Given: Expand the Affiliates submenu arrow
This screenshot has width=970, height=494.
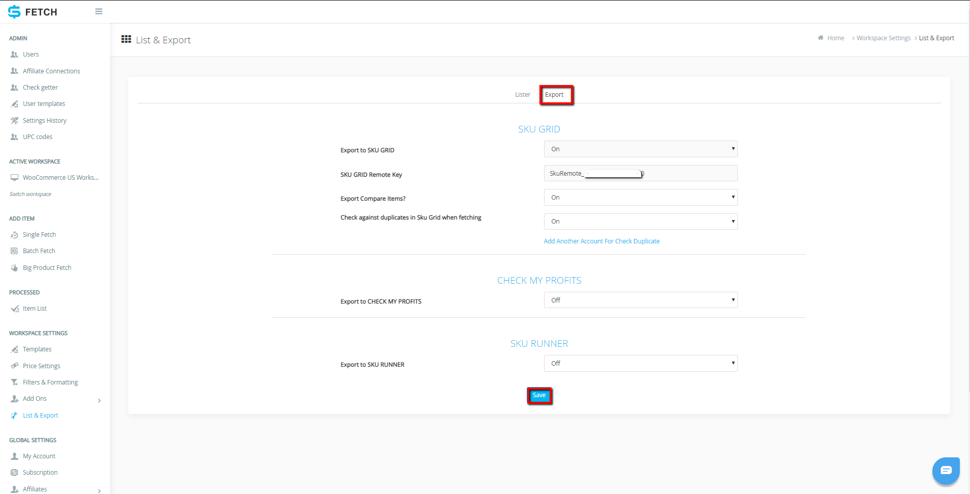Looking at the screenshot, I should point(99,491).
